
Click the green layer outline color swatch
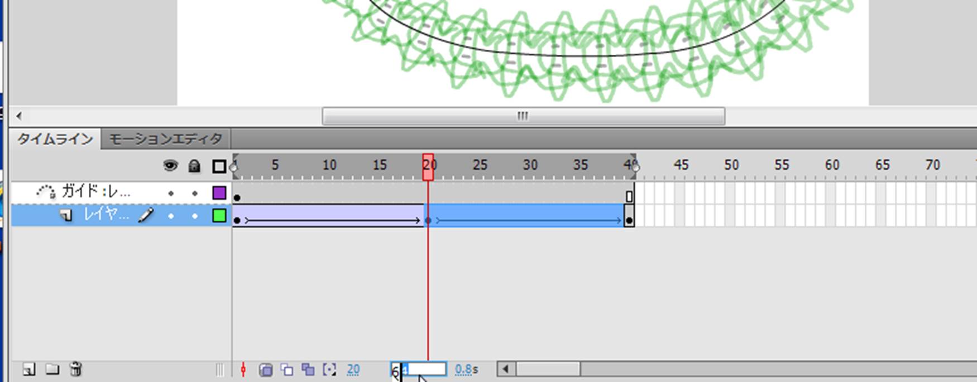coord(219,216)
